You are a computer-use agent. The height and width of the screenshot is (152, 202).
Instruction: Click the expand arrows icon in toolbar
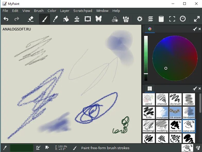pos(197,19)
